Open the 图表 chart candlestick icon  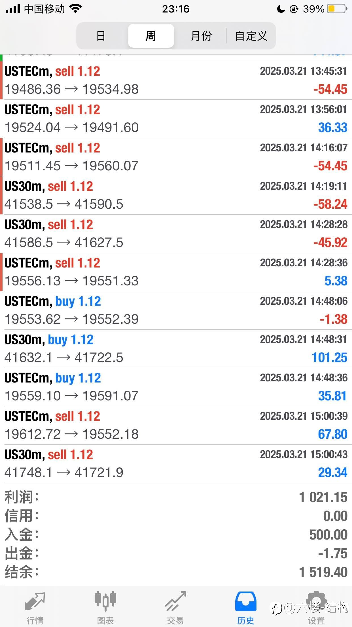pyautogui.click(x=105, y=601)
